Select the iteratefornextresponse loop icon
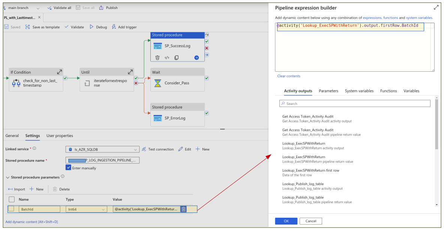The height and width of the screenshot is (232, 444). coord(87,83)
